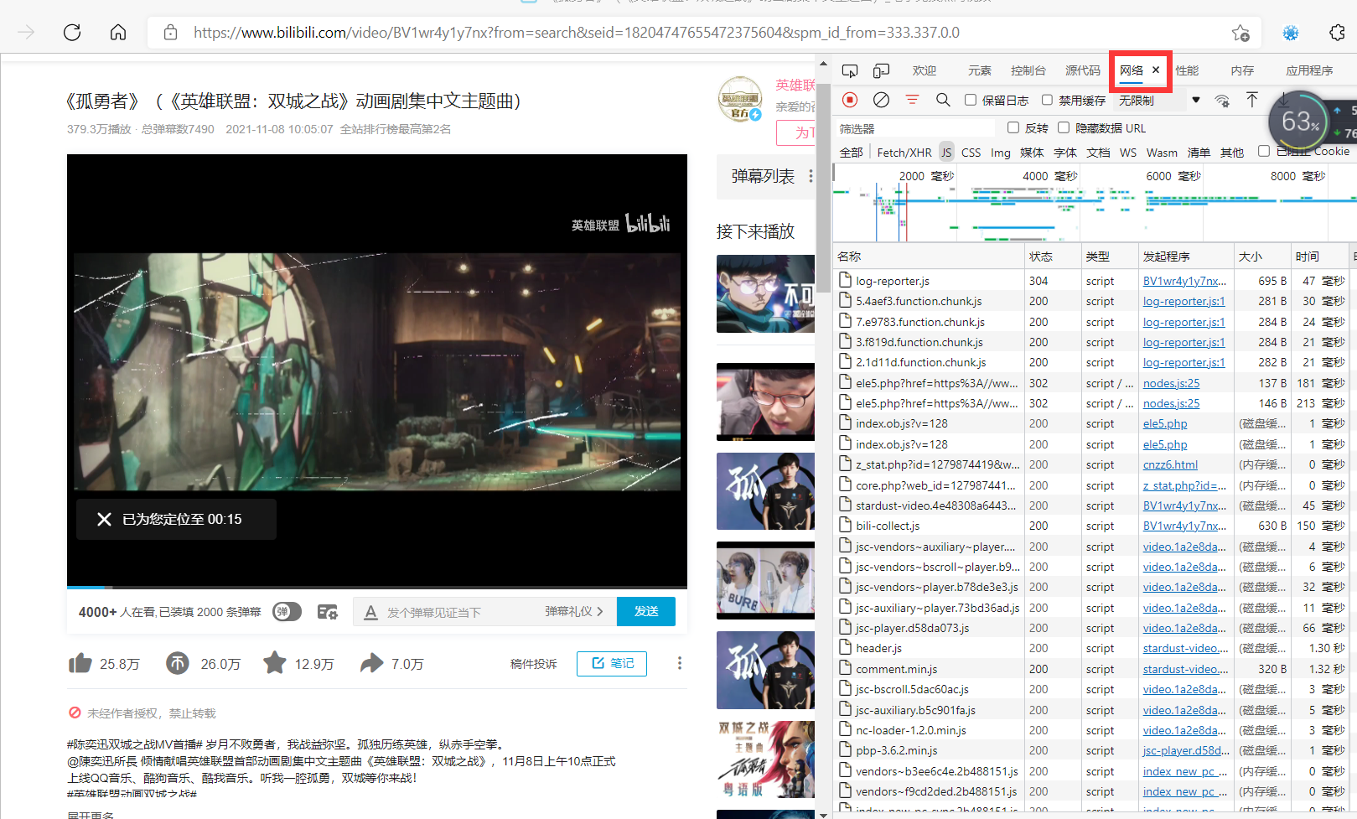Open danmaku list options dots
The height and width of the screenshot is (819, 1357).
(811, 176)
